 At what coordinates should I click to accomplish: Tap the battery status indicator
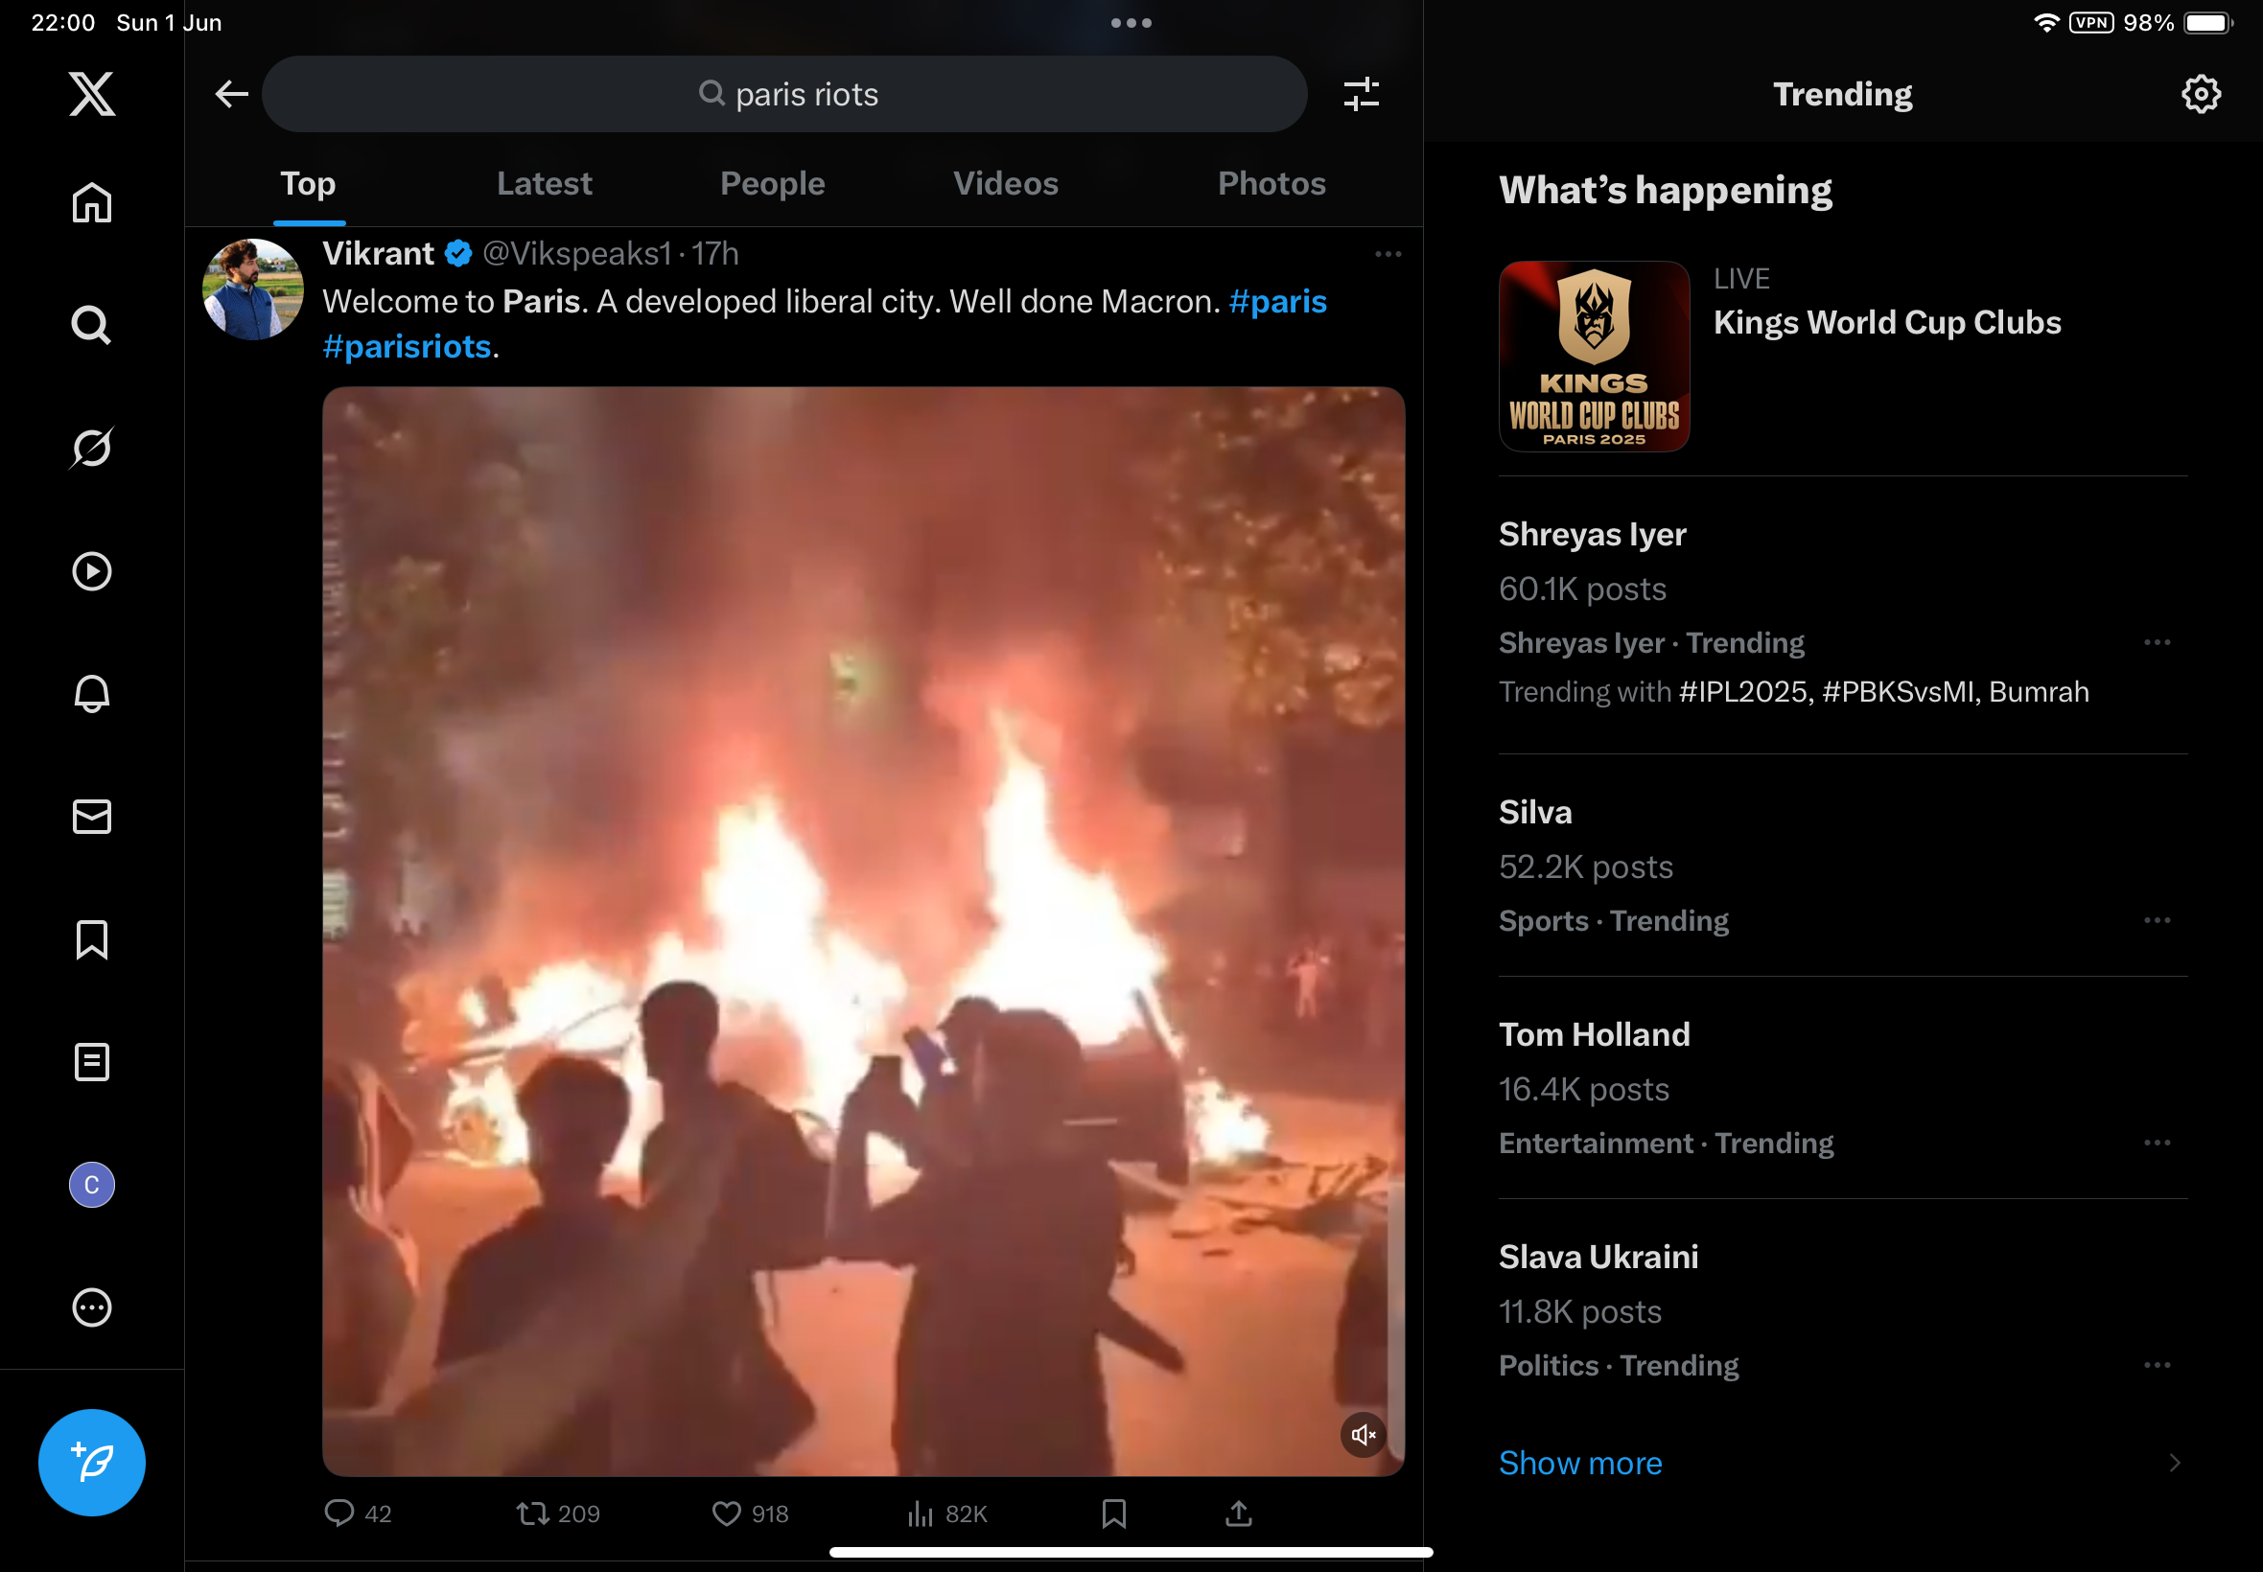click(2207, 23)
